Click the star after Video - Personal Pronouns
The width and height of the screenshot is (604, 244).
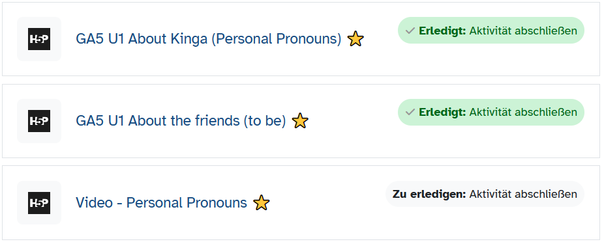(x=261, y=202)
